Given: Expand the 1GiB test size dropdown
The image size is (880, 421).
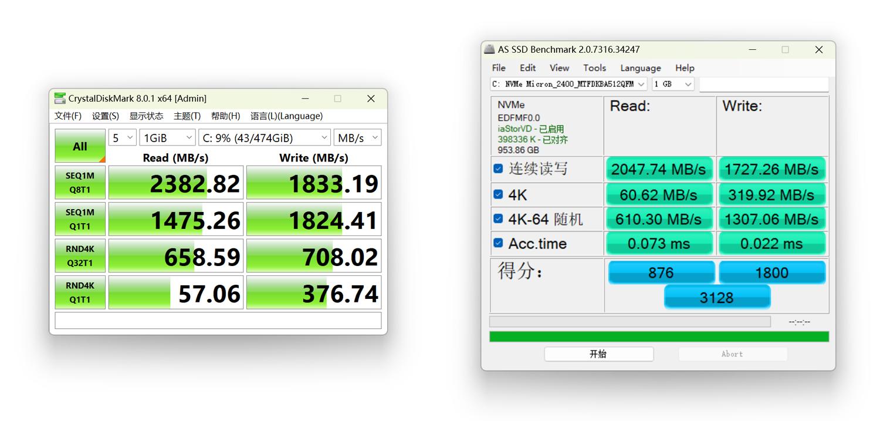Looking at the screenshot, I should (167, 138).
